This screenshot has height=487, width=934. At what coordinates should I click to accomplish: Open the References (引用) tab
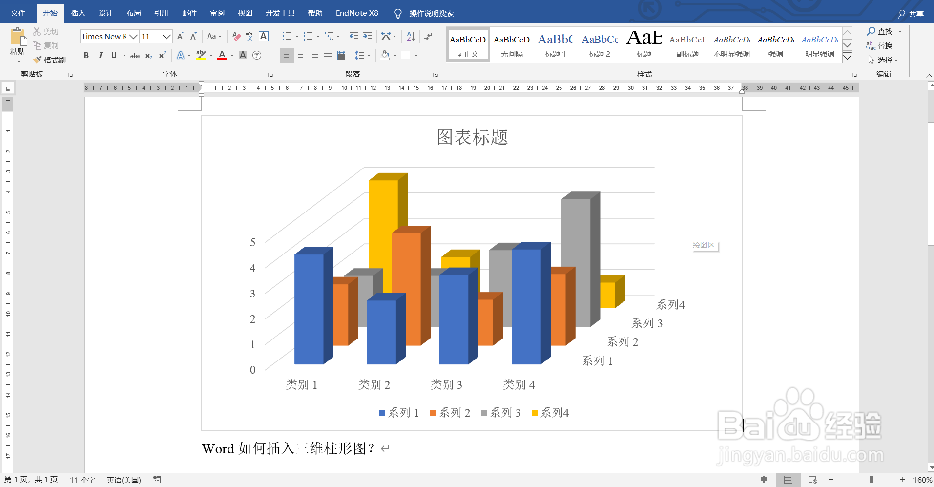click(x=162, y=13)
